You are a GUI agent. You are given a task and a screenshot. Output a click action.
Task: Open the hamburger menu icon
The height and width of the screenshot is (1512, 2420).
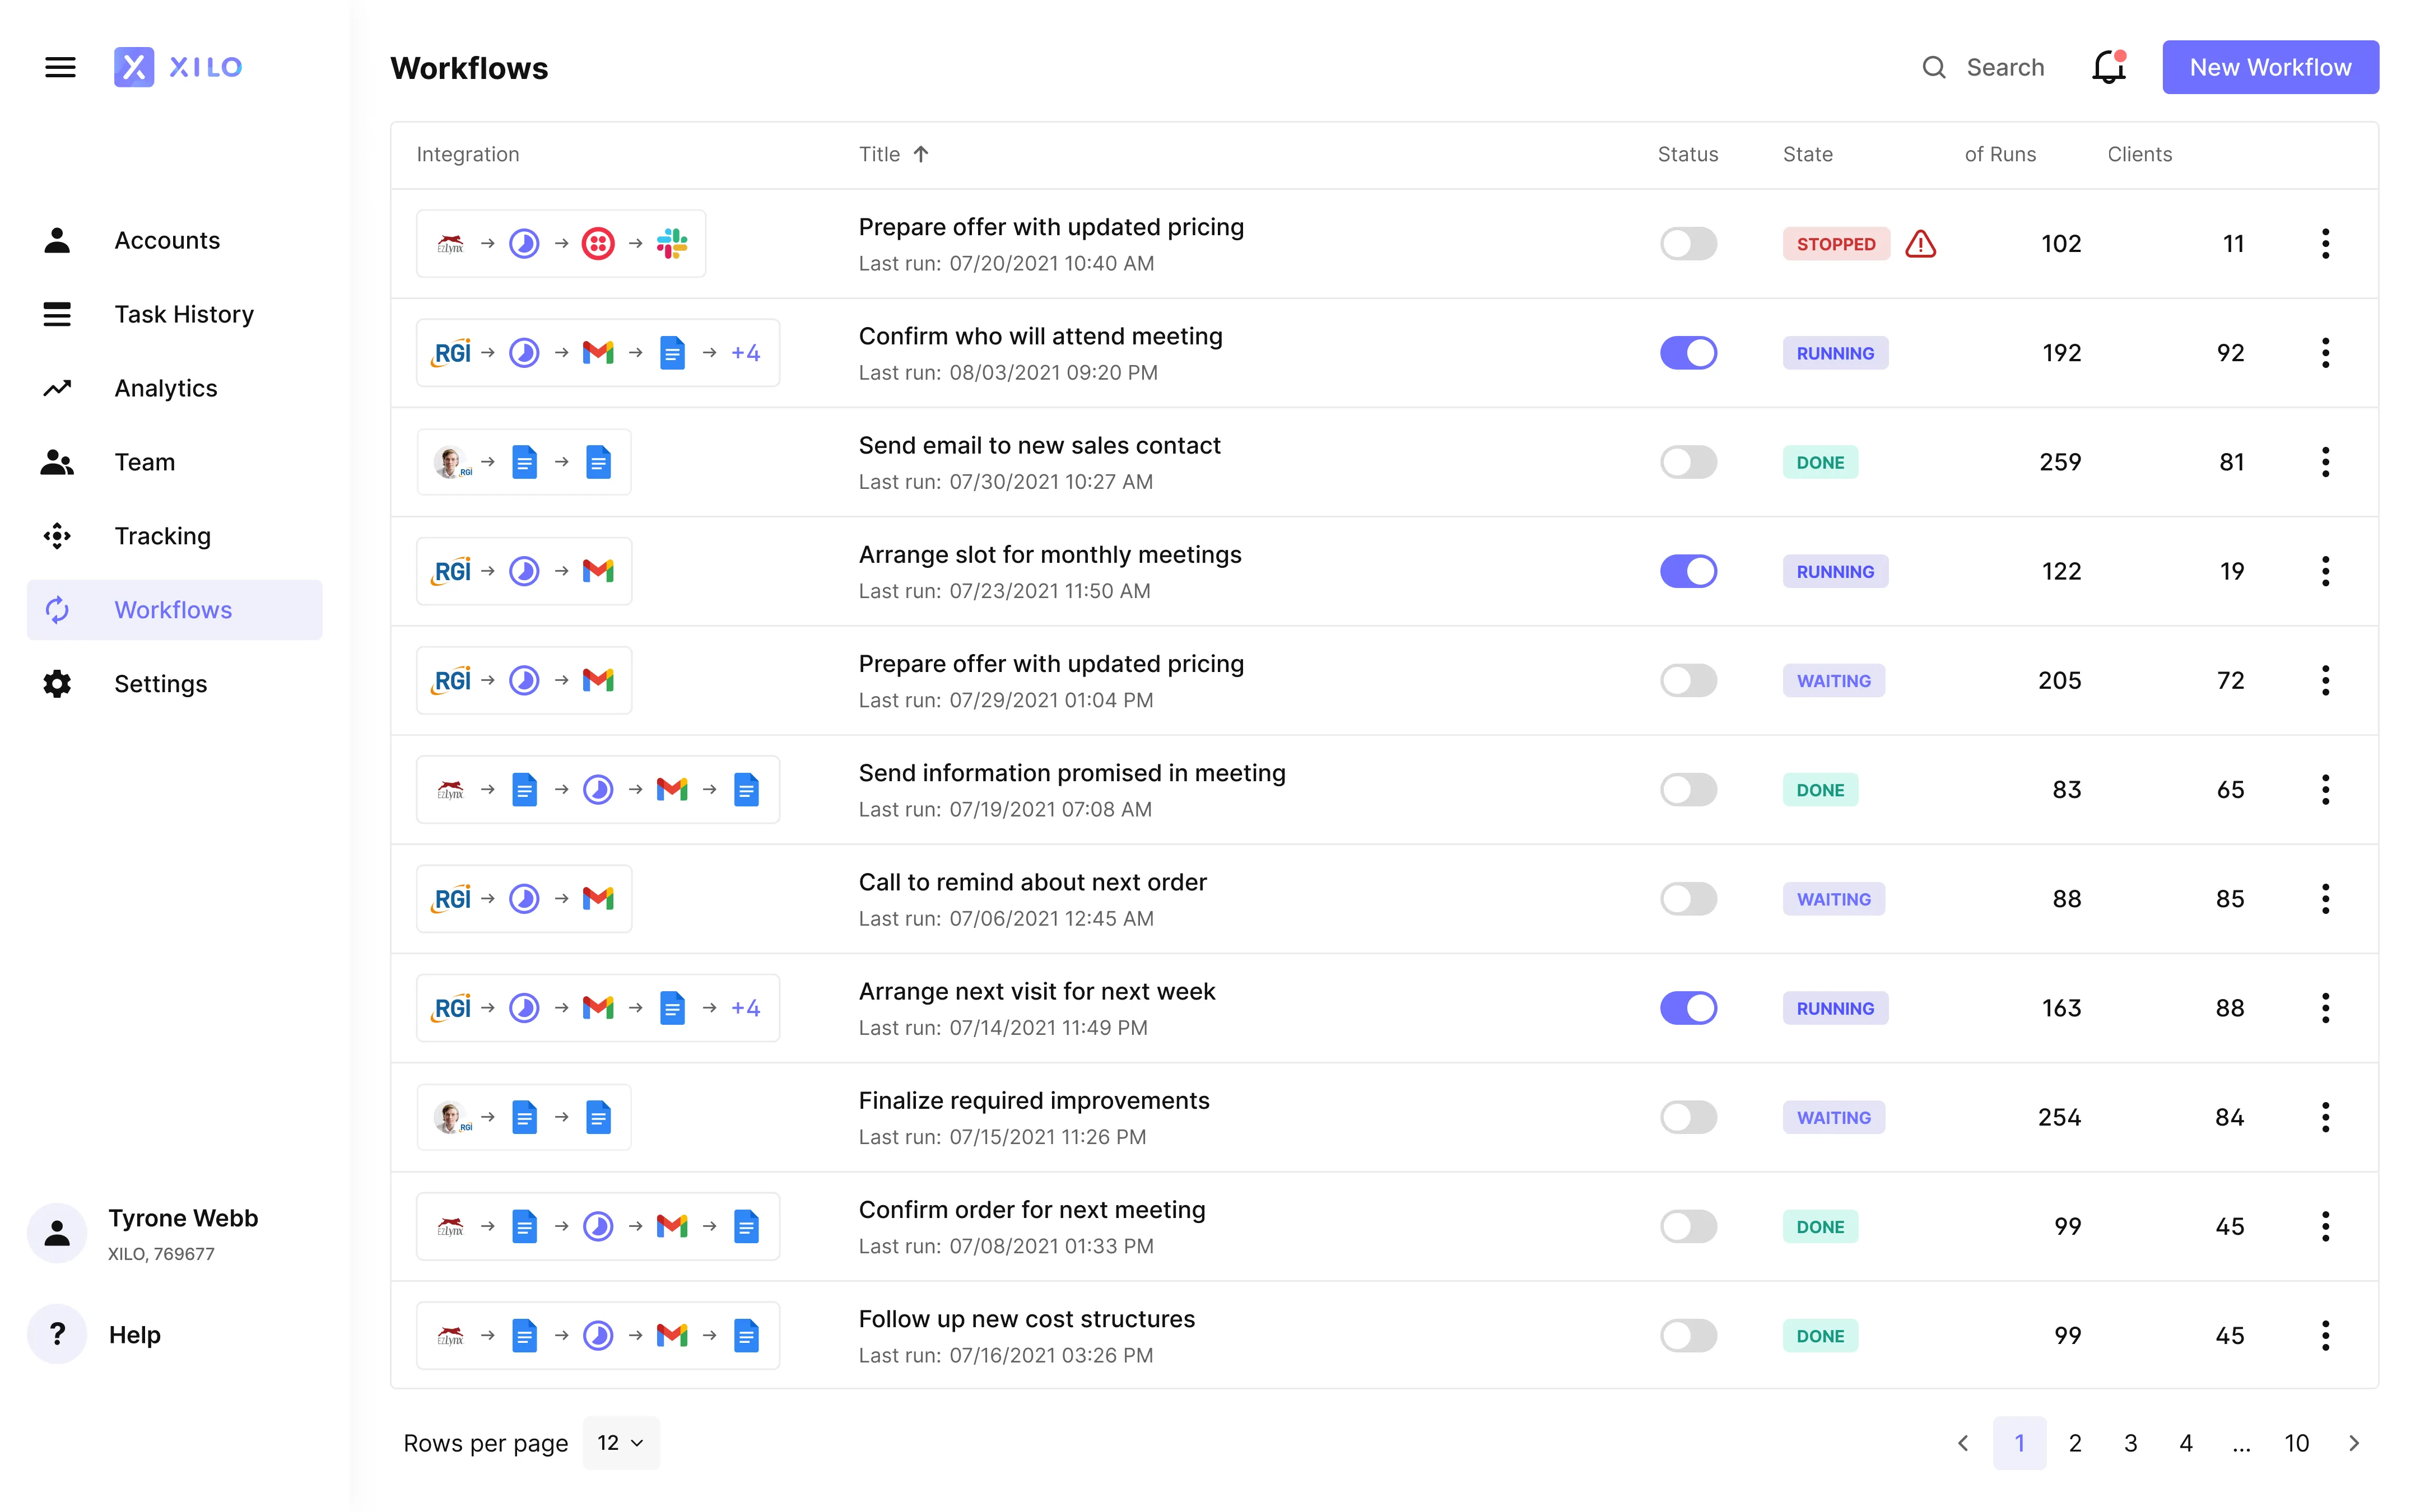click(60, 67)
